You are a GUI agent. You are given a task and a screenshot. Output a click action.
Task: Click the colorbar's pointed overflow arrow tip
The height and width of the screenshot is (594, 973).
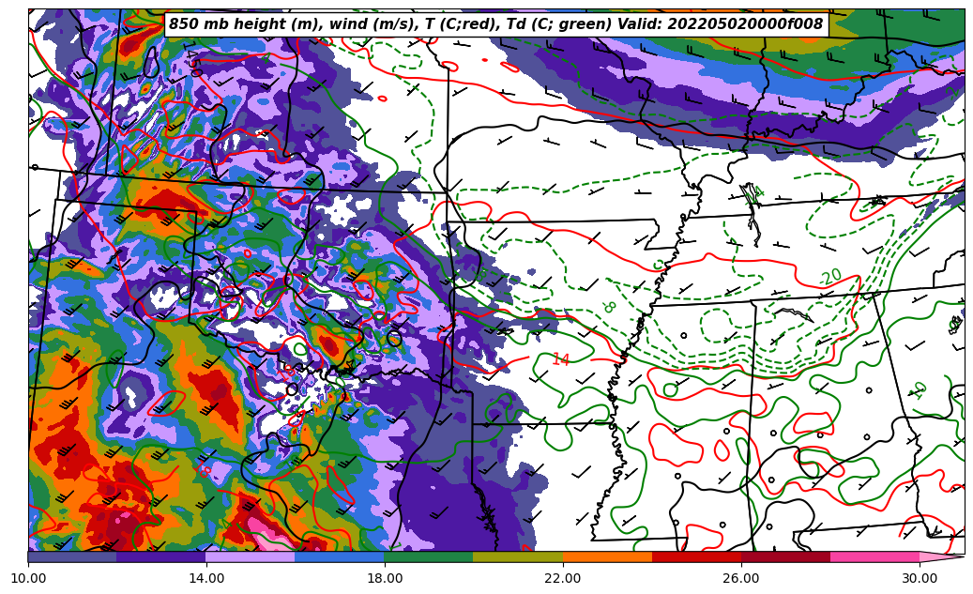pyautogui.click(x=942, y=556)
